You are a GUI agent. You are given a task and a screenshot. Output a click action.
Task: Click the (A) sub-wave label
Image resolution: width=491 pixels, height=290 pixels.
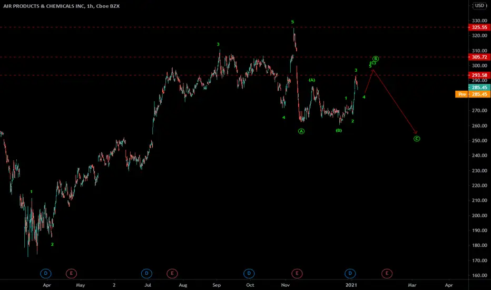312,80
